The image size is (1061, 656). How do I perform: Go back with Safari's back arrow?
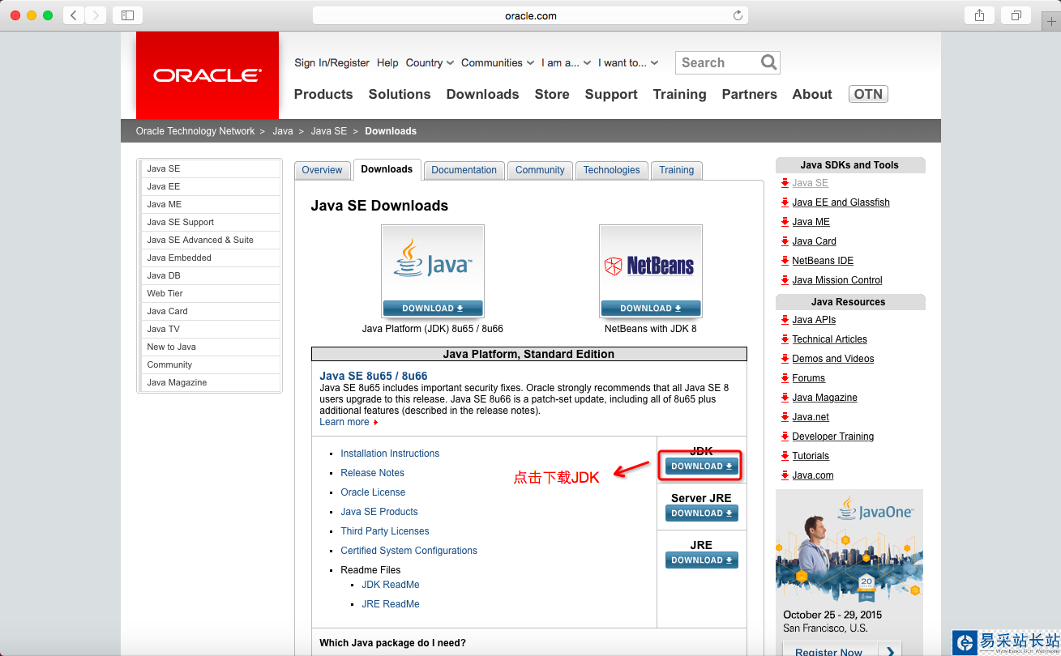point(74,15)
